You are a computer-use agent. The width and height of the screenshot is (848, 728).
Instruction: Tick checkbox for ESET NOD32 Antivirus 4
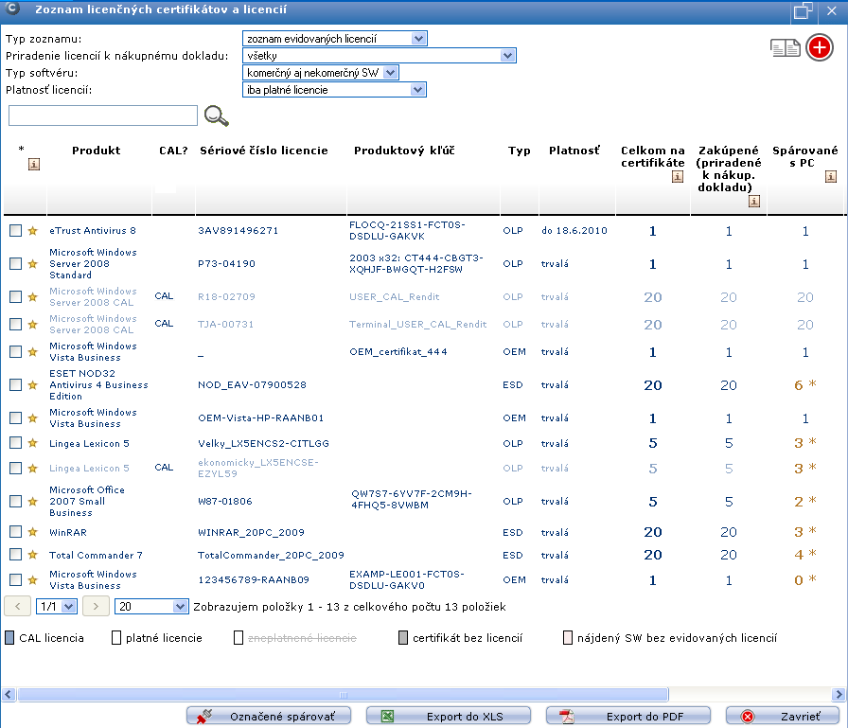pos(16,385)
